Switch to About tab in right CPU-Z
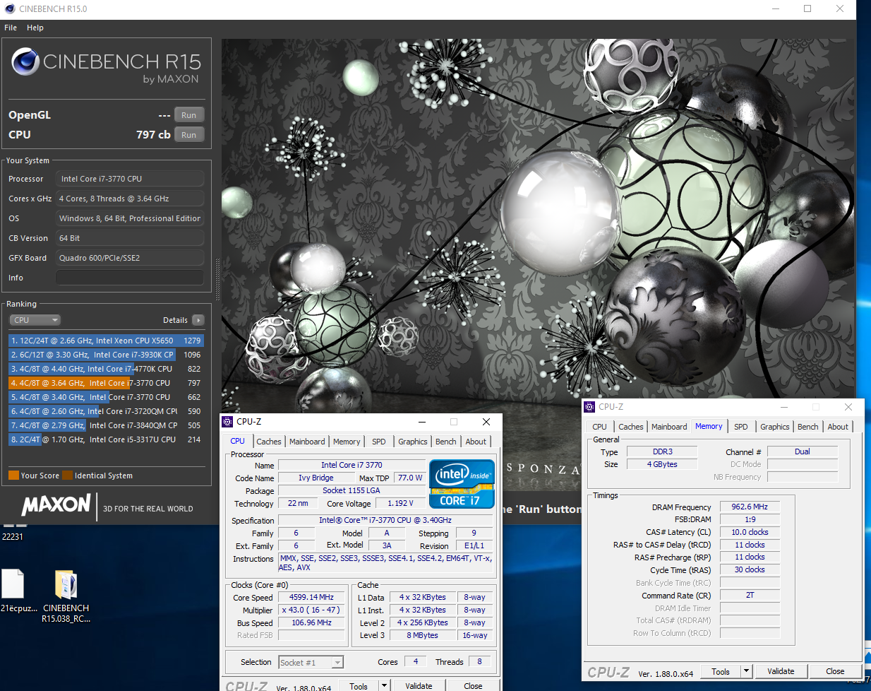The image size is (871, 691). (838, 427)
